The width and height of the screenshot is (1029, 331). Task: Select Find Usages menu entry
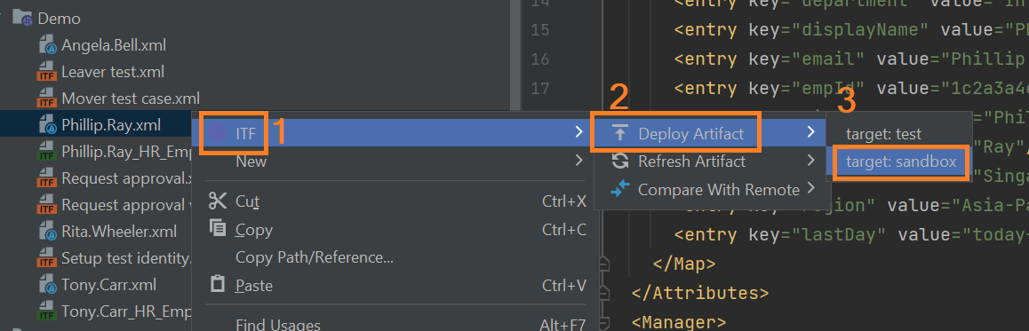395,324
